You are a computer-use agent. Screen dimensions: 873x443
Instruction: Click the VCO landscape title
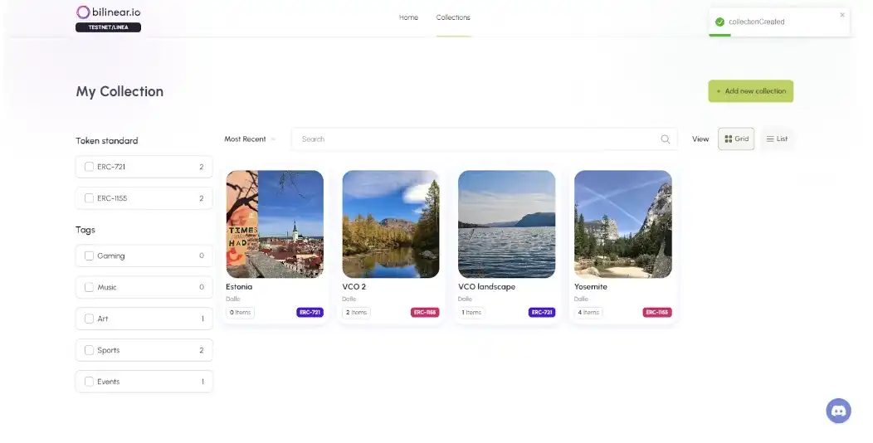click(486, 286)
